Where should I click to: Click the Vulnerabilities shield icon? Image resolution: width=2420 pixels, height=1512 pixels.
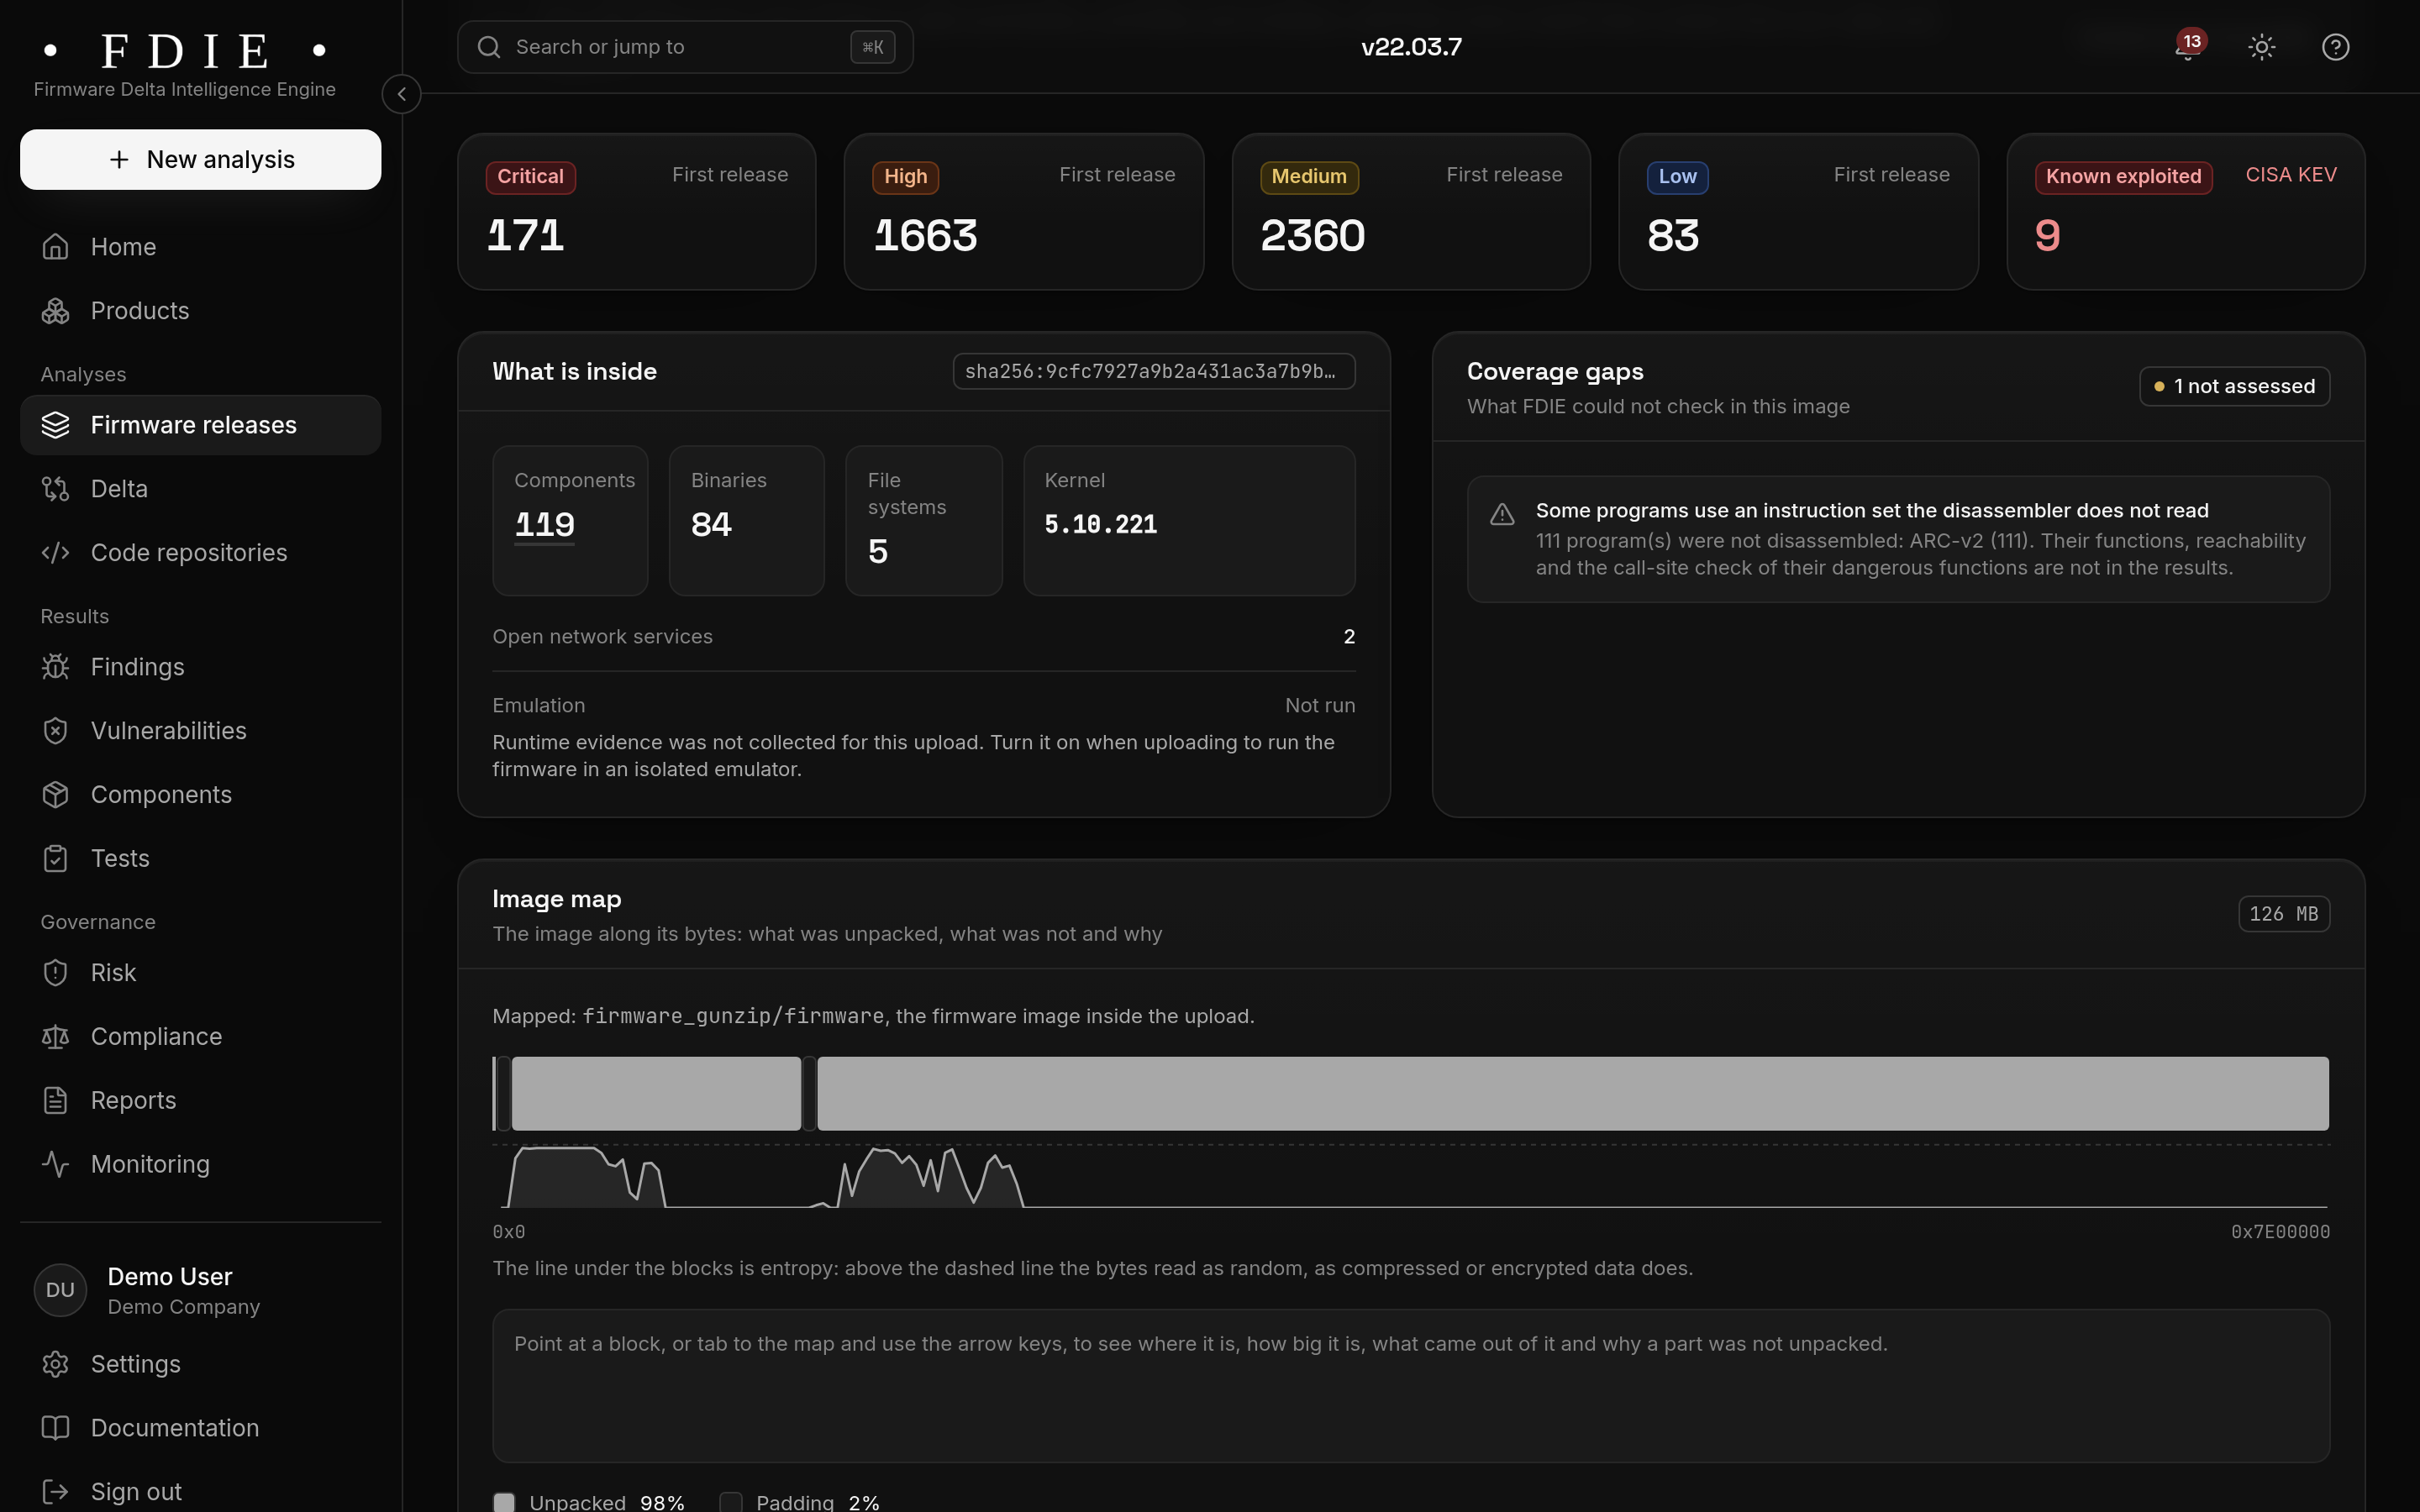[x=55, y=731]
